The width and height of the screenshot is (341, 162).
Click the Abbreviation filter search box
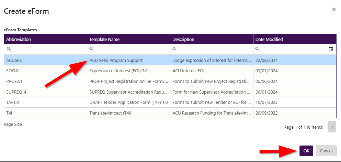click(47, 49)
